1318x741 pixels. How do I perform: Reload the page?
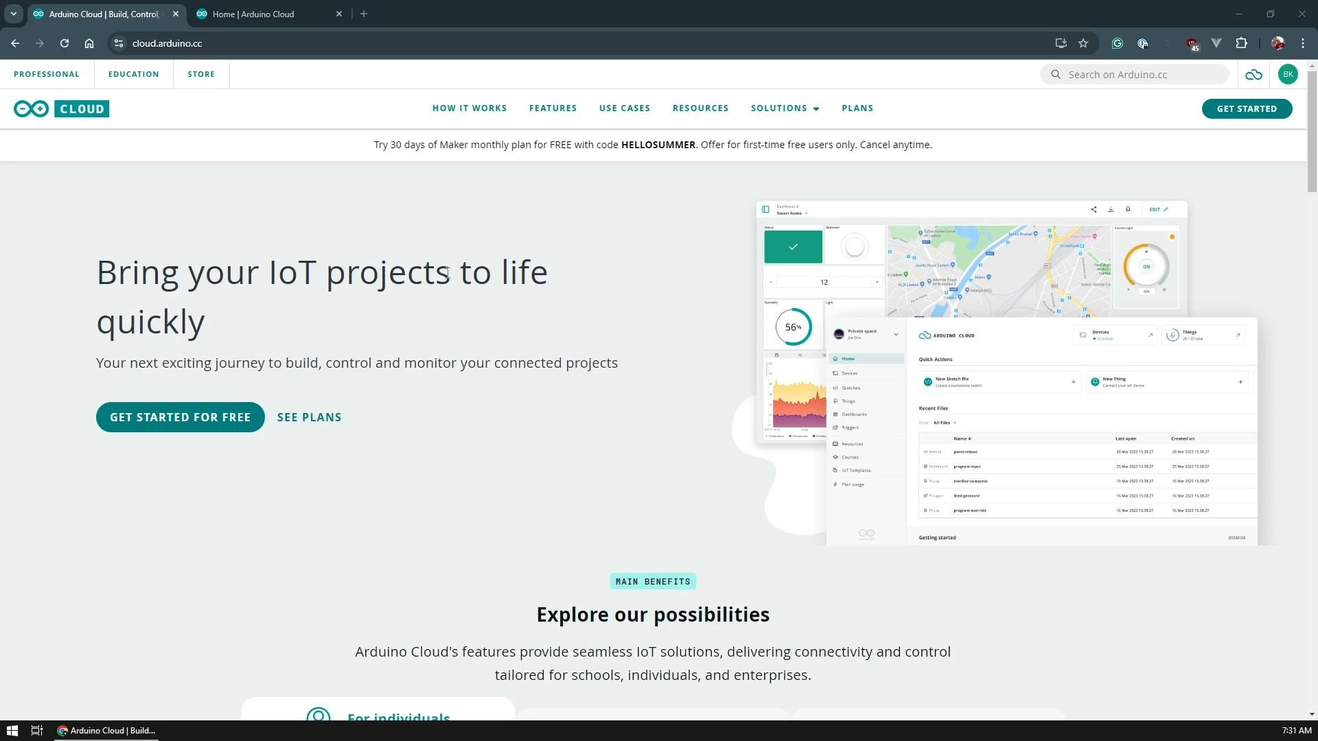pos(65,43)
